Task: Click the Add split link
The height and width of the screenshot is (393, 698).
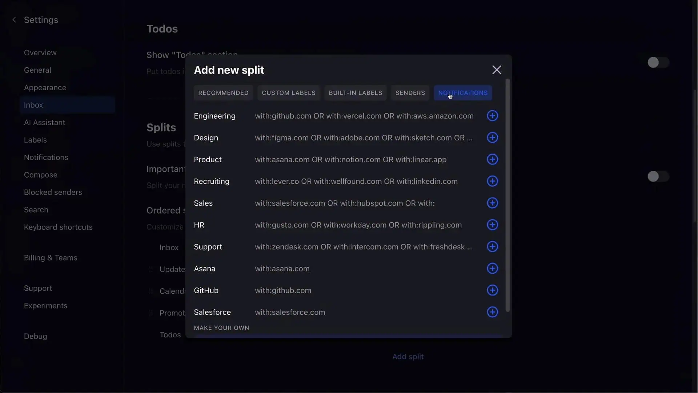Action: [408, 357]
